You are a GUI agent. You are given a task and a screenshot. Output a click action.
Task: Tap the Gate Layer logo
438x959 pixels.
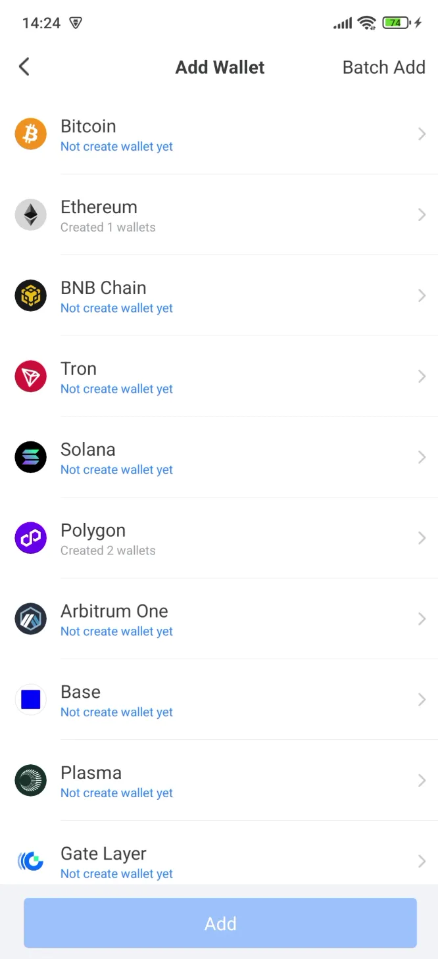pos(30,860)
